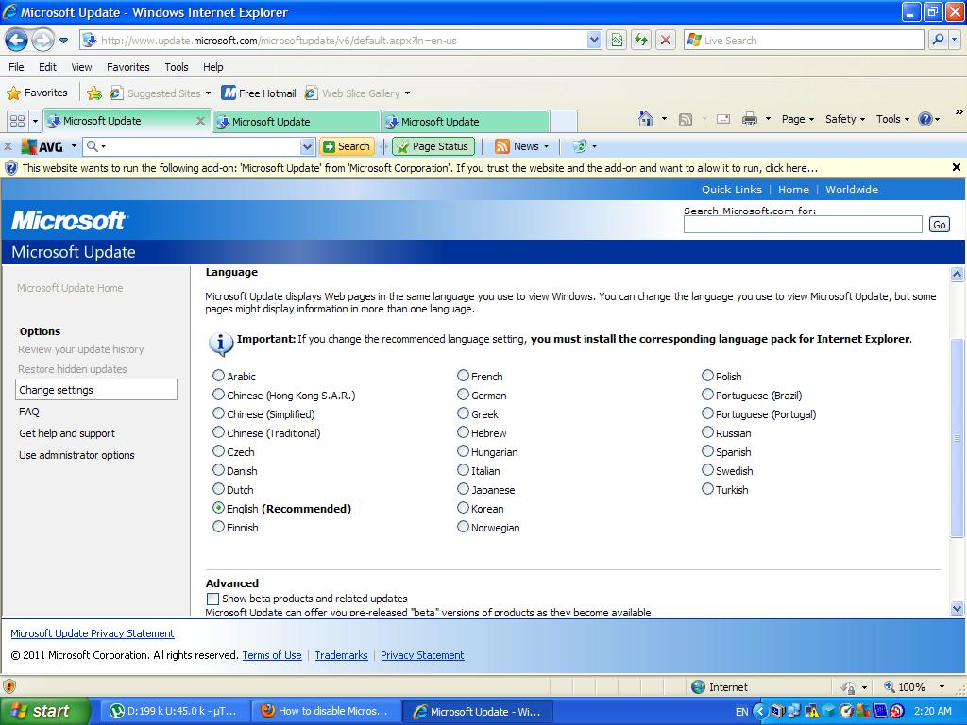
Task: Open the File menu
Action: coord(16,67)
